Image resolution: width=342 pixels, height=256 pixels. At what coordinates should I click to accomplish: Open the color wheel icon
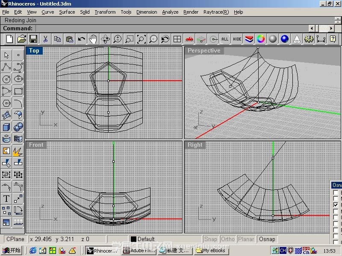pyautogui.click(x=261, y=39)
